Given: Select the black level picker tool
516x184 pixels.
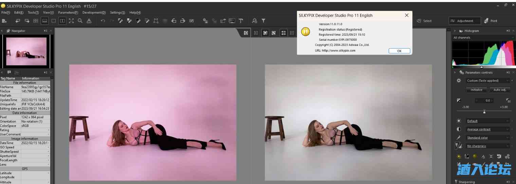Looking at the screenshot, I should [138, 21].
